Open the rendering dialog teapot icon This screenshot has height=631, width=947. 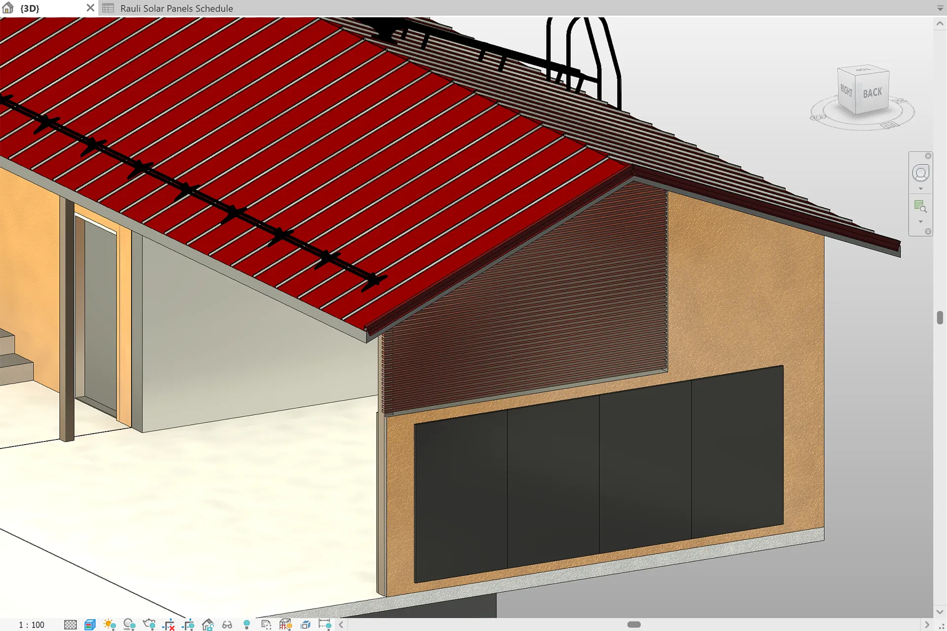coord(149,625)
